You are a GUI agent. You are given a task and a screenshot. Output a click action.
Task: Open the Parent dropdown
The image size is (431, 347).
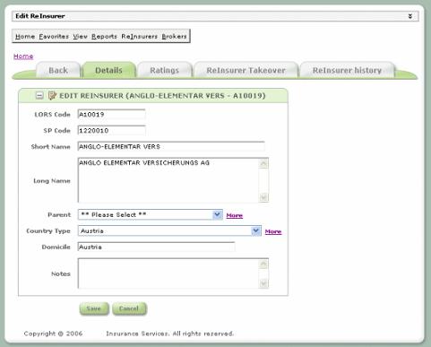pos(150,214)
